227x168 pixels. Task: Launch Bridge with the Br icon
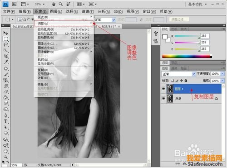point(14,4)
